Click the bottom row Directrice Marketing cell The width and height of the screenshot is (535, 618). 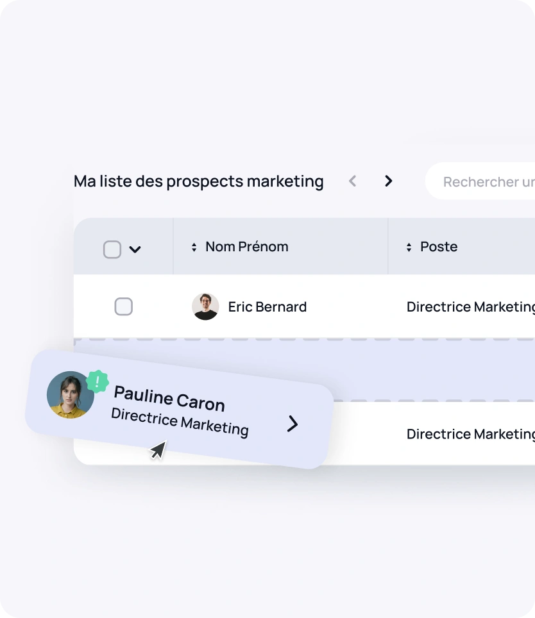[x=471, y=434]
